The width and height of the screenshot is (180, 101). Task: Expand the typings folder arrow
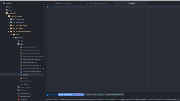click(16, 90)
